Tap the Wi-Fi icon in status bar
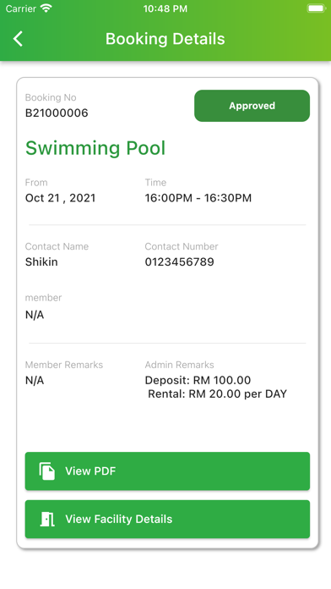This screenshot has width=331, height=589. 46,8
